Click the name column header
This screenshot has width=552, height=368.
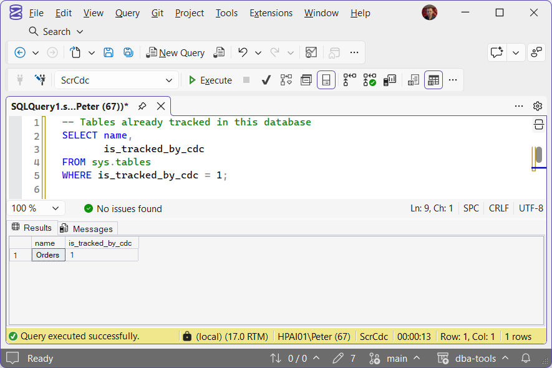coord(48,243)
